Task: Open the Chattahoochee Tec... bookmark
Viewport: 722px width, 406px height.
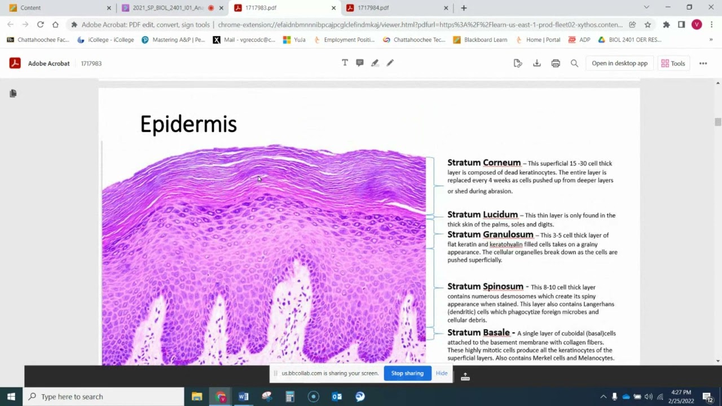Action: pyautogui.click(x=414, y=39)
